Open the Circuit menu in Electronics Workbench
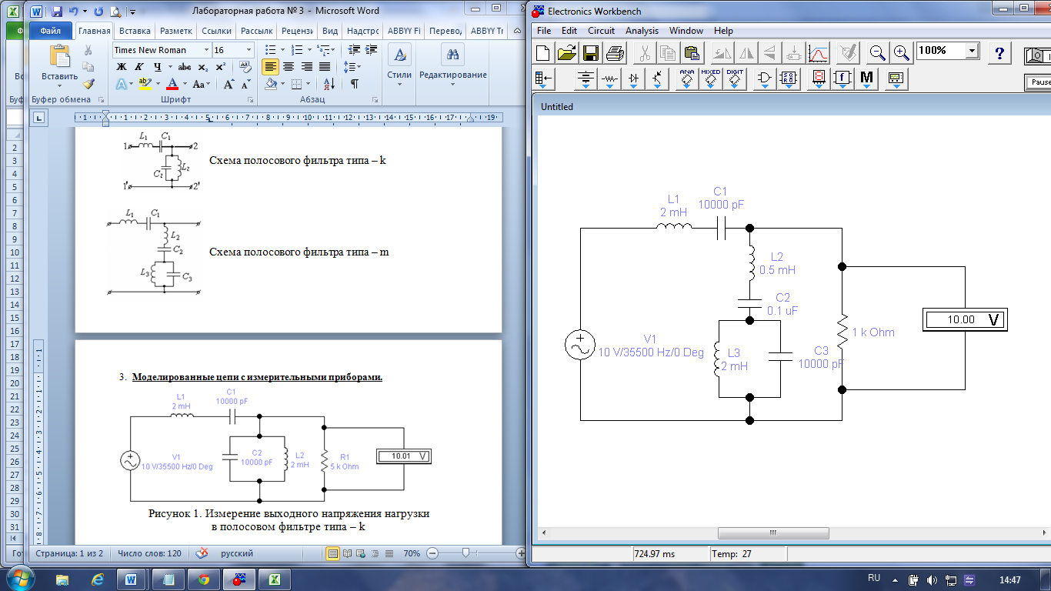The width and height of the screenshot is (1051, 591). coord(601,31)
